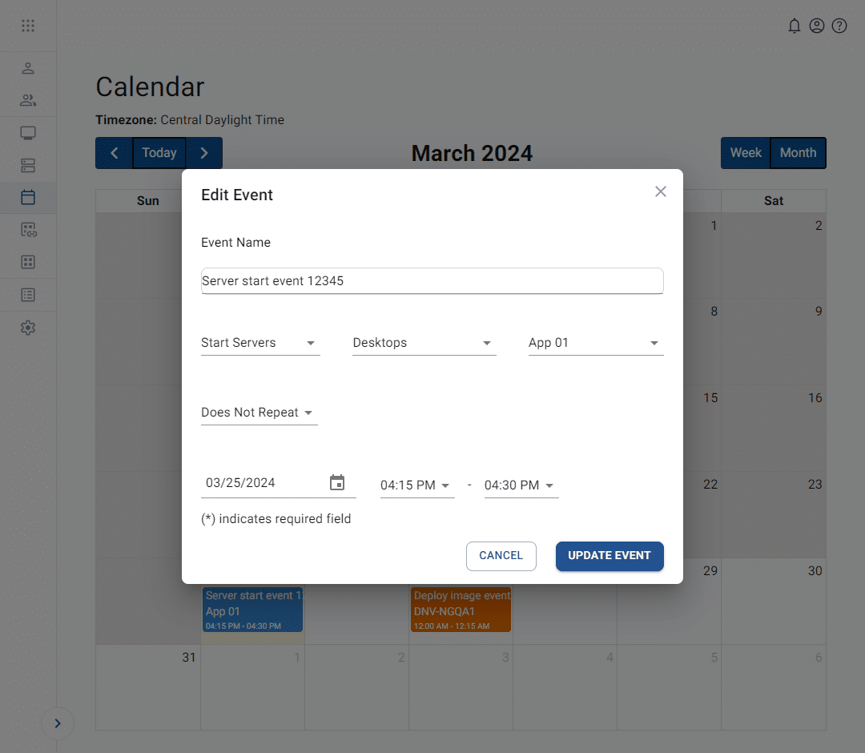Change the 04:15 PM start time
Image resolution: width=865 pixels, height=753 pixels.
point(416,485)
